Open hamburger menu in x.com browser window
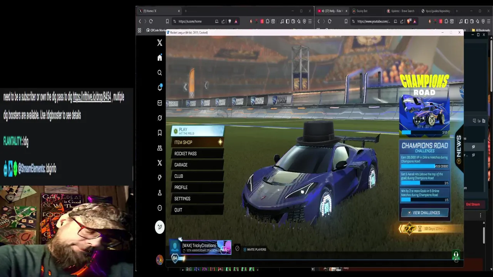 [x=310, y=21]
